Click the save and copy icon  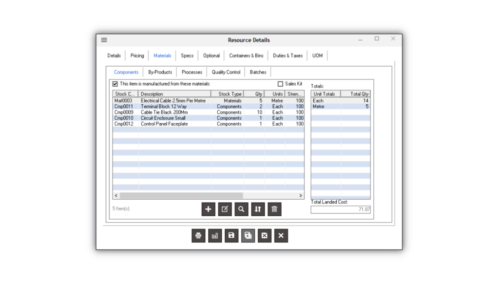tap(248, 236)
